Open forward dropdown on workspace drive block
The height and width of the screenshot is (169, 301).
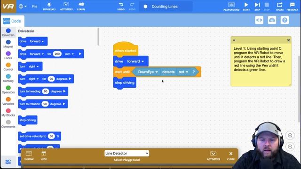coord(135,61)
